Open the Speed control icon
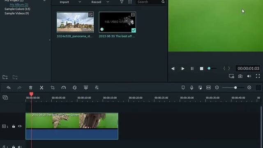 64,88
